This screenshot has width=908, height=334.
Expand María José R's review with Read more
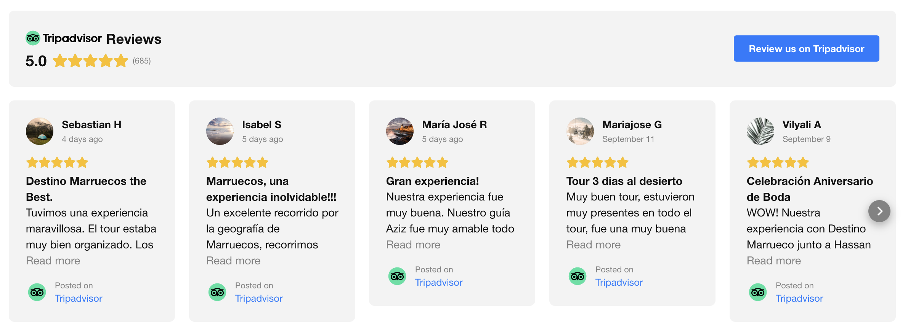point(413,245)
